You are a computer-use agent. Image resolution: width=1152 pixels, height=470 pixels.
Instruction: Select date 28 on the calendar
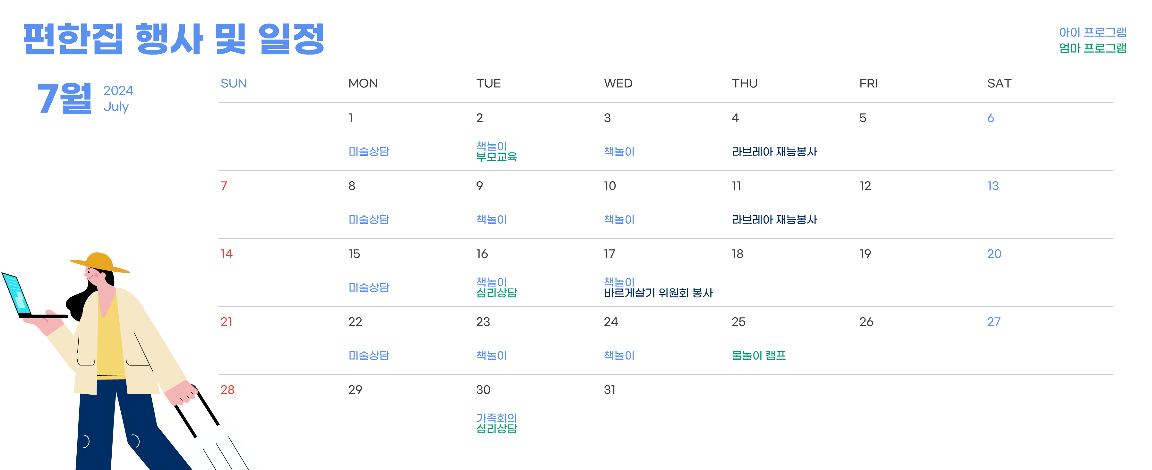pyautogui.click(x=227, y=389)
